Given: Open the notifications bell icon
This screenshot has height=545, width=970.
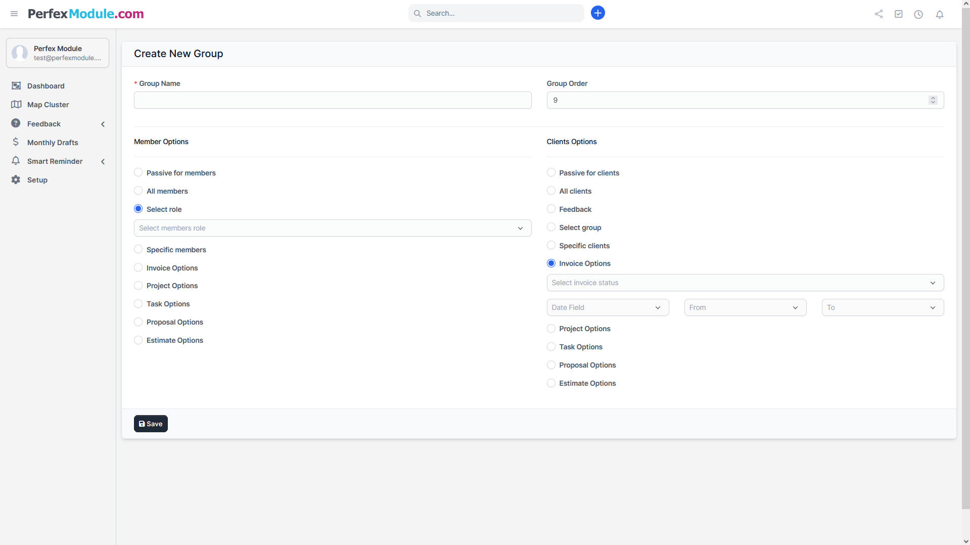Looking at the screenshot, I should pos(939,14).
